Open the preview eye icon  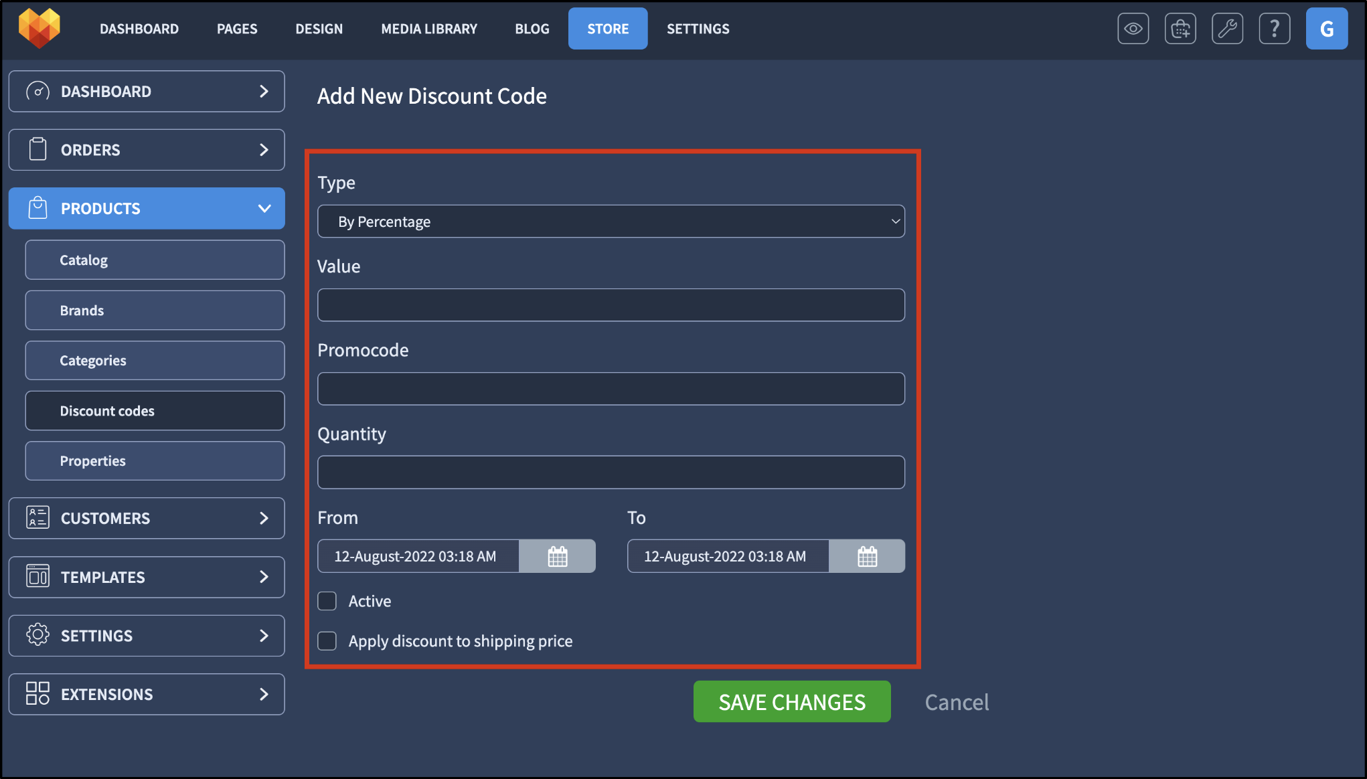1133,29
